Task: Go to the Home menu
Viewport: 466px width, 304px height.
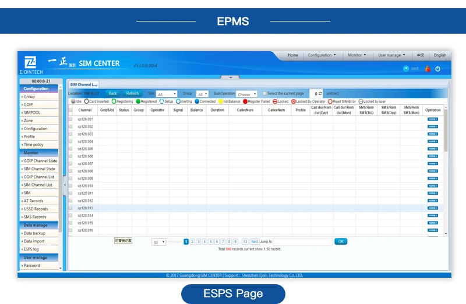Action: tap(293, 55)
